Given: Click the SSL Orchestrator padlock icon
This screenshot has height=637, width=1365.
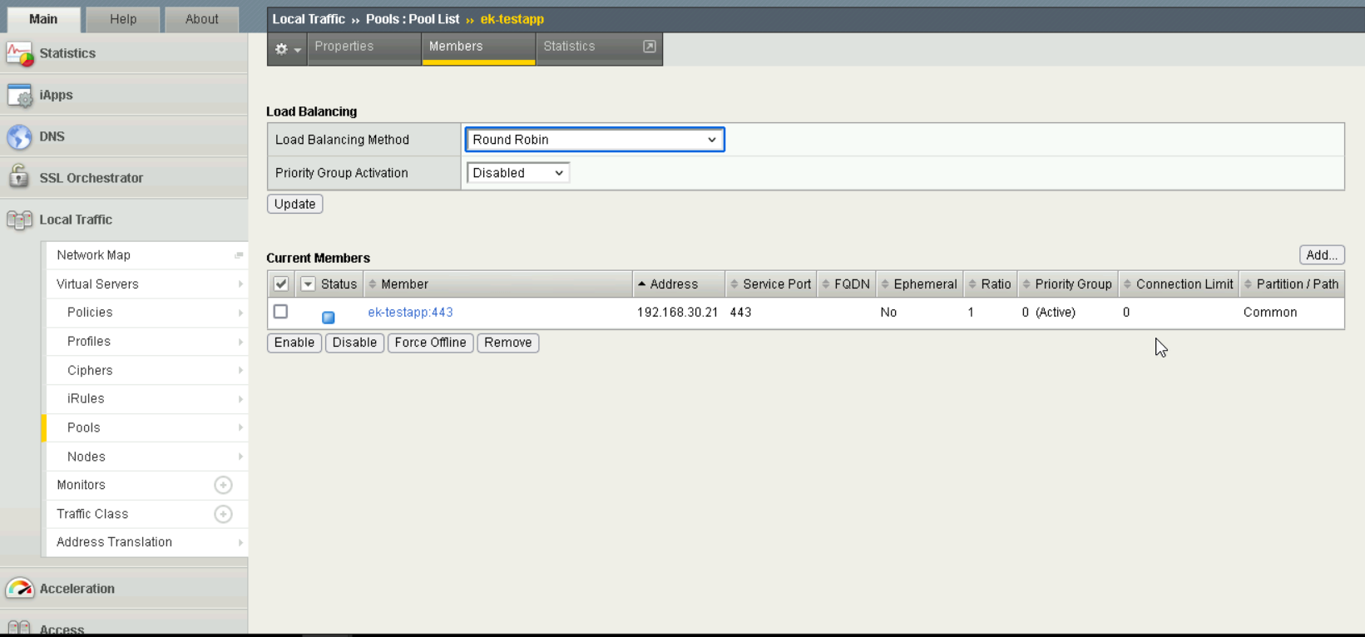Looking at the screenshot, I should pos(19,177).
